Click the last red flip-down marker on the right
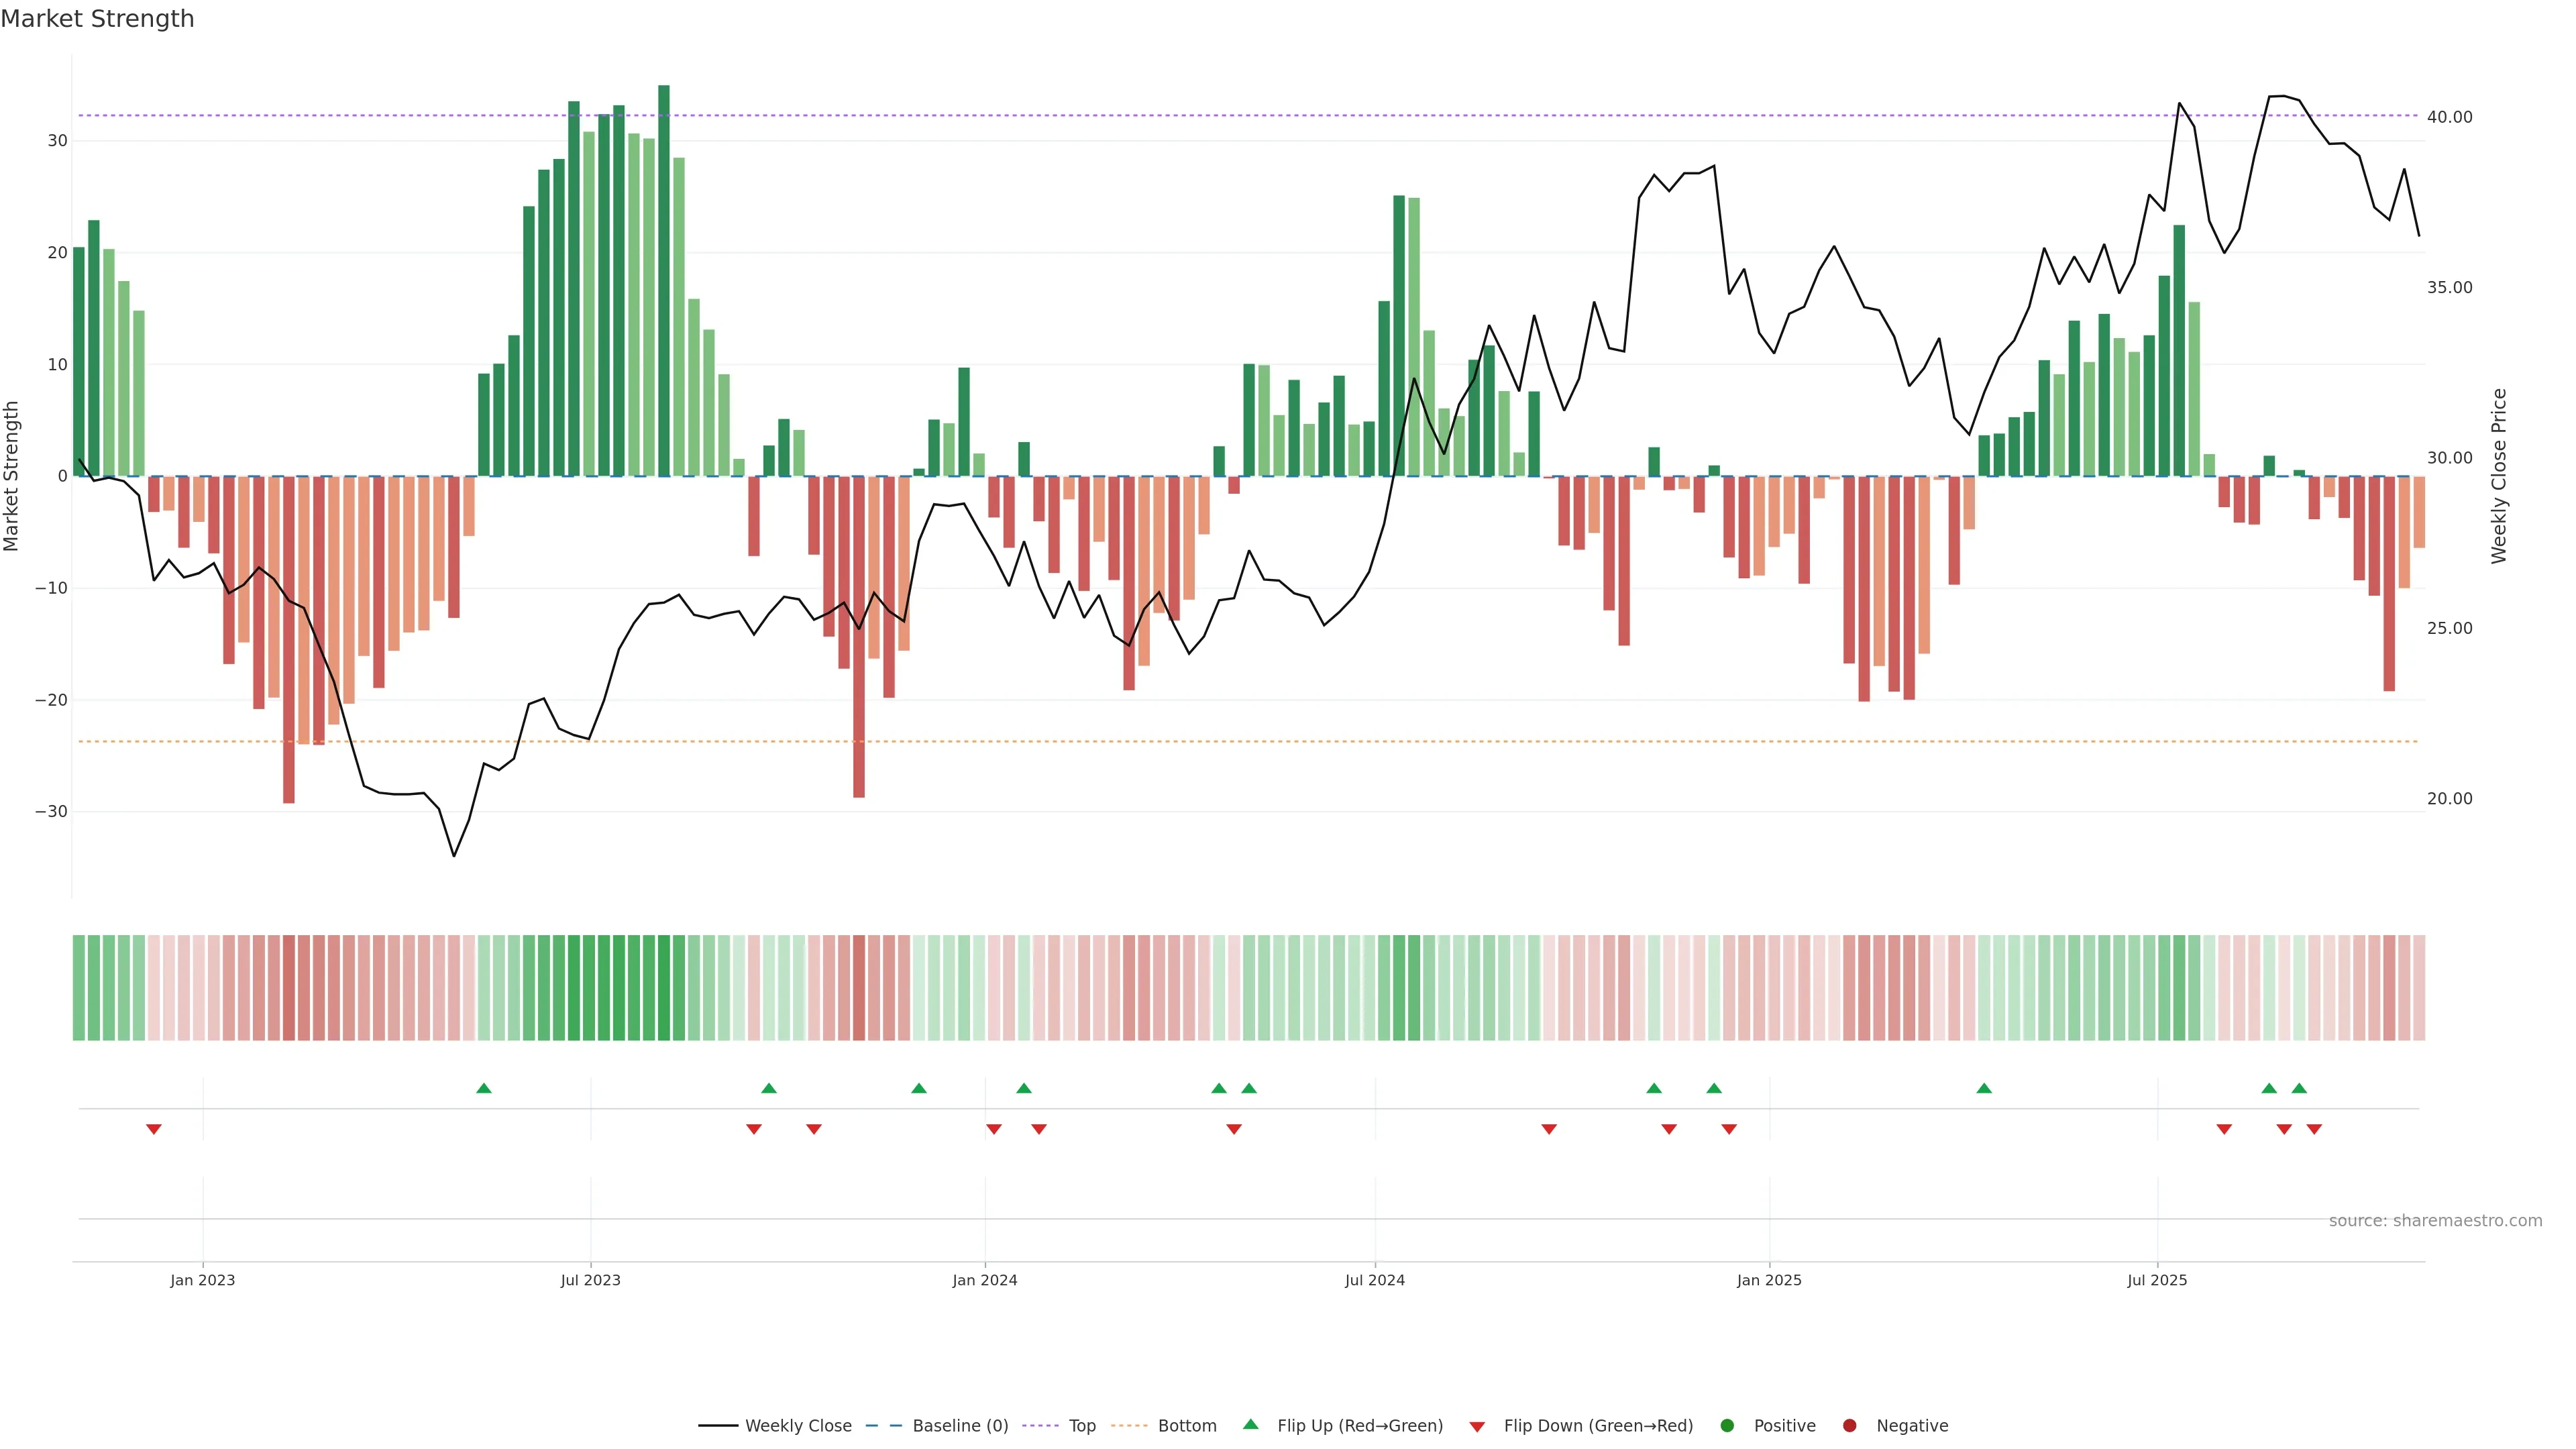The height and width of the screenshot is (1449, 2576). (2314, 1129)
